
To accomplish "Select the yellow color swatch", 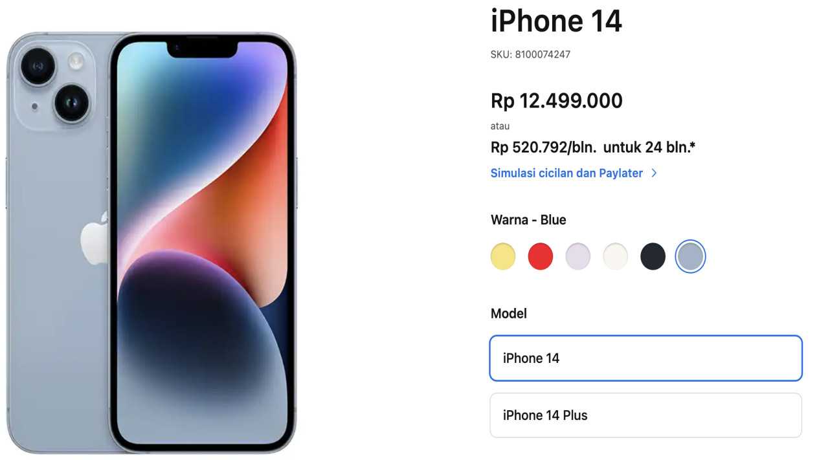I will [x=503, y=257].
